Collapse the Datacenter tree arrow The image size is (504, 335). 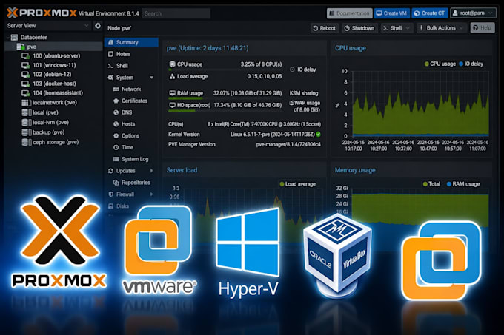click(7, 38)
